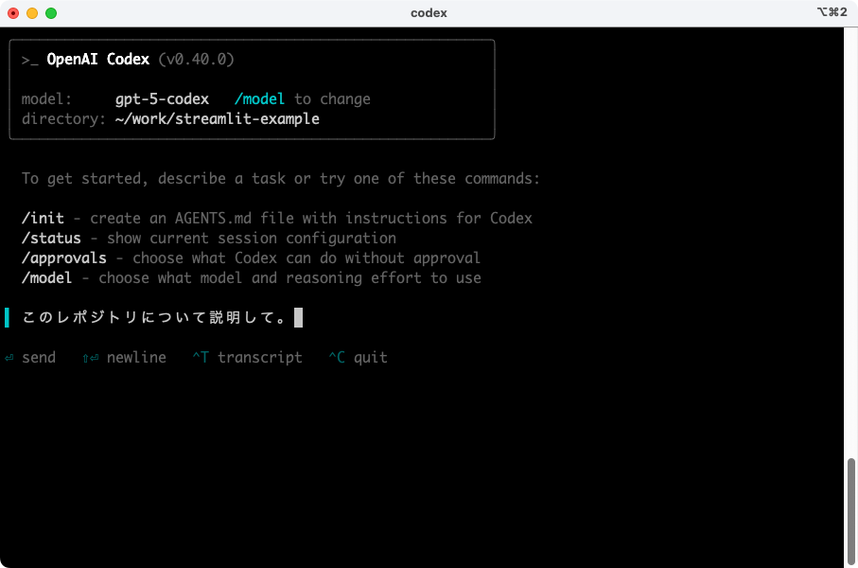858x568 pixels.
Task: Click "choose what model and reasoning effort" description
Action: (290, 277)
